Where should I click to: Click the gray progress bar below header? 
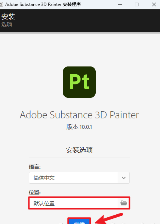[x=80, y=33]
